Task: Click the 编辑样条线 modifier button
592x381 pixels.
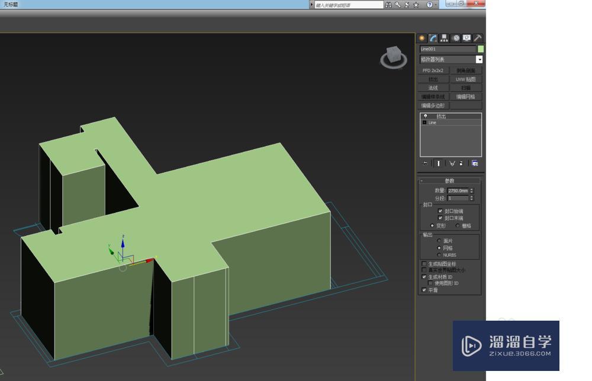Action: point(433,96)
